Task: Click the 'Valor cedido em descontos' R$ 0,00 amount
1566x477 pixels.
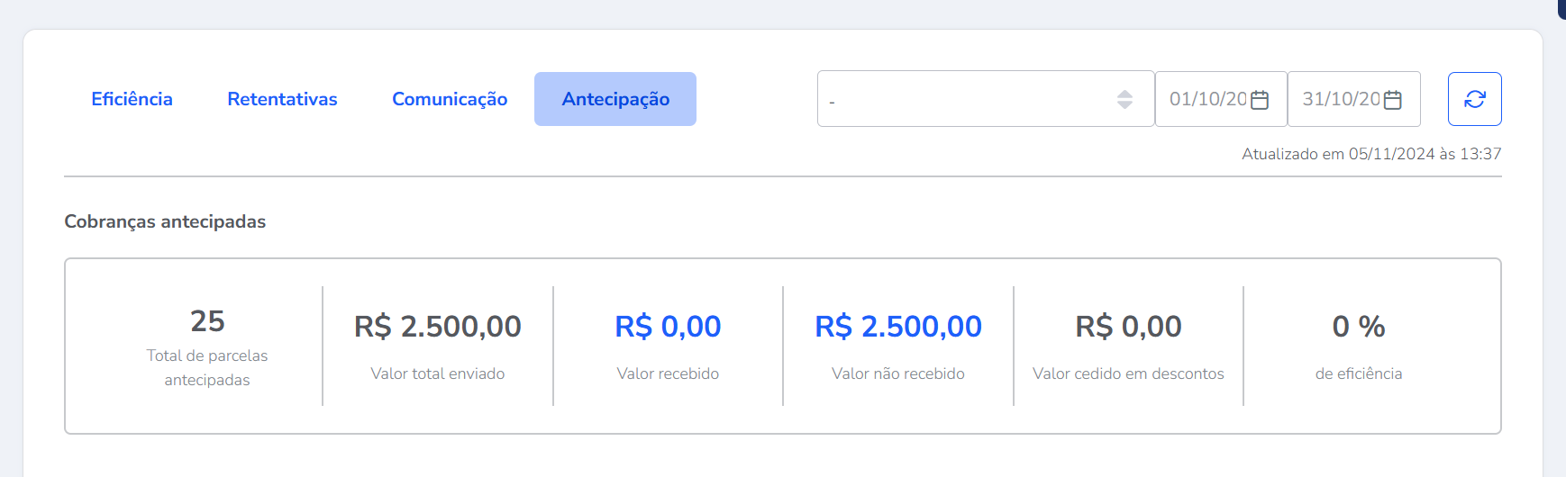Action: [1128, 327]
